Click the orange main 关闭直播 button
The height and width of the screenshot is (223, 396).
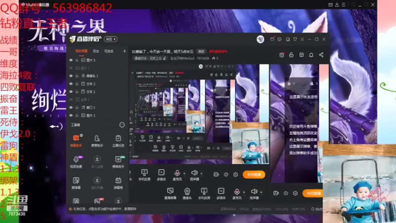pyautogui.click(x=312, y=193)
